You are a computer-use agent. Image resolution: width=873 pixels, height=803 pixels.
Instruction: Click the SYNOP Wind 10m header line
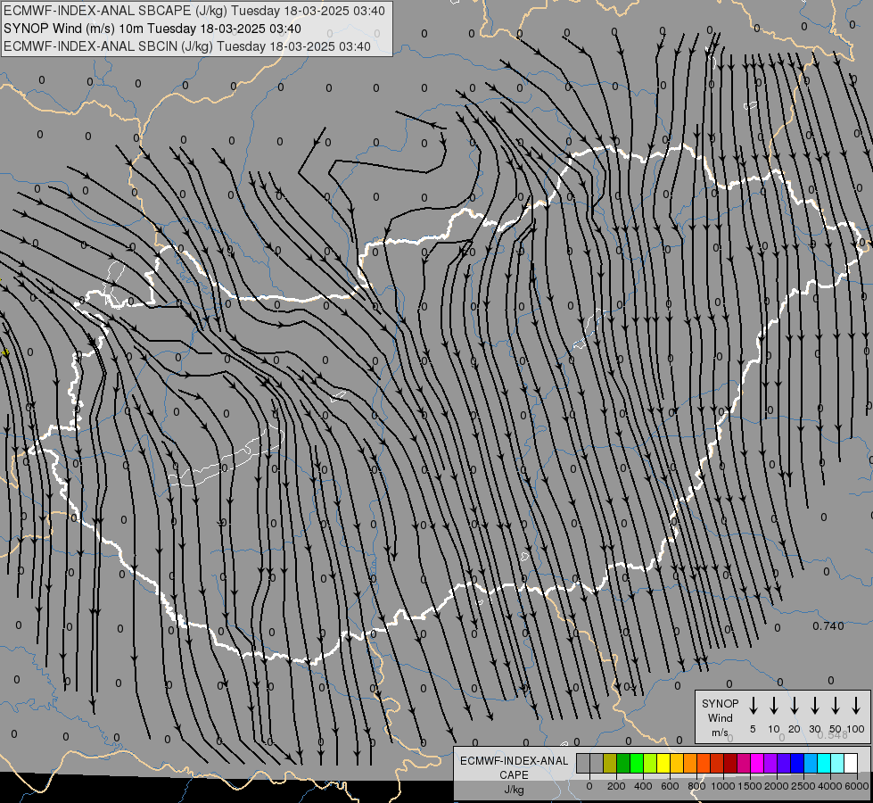(152, 29)
